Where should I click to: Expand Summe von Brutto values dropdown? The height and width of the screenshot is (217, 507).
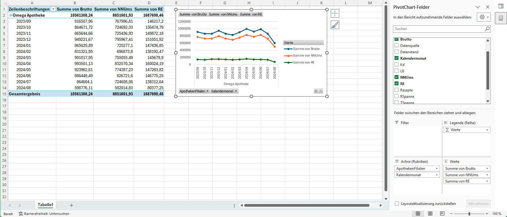point(487,169)
